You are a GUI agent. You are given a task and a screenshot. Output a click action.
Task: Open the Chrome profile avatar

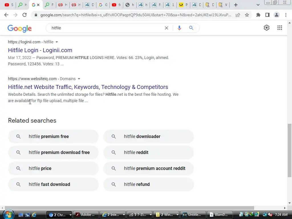277,15
